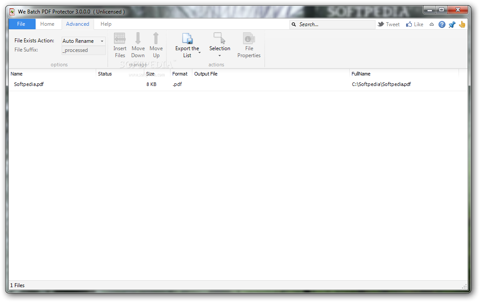Expand the Selection dropdown arrow
This screenshot has width=480, height=302.
pyautogui.click(x=219, y=55)
